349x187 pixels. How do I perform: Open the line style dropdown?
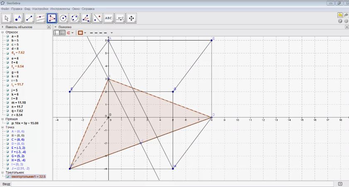pos(102,33)
